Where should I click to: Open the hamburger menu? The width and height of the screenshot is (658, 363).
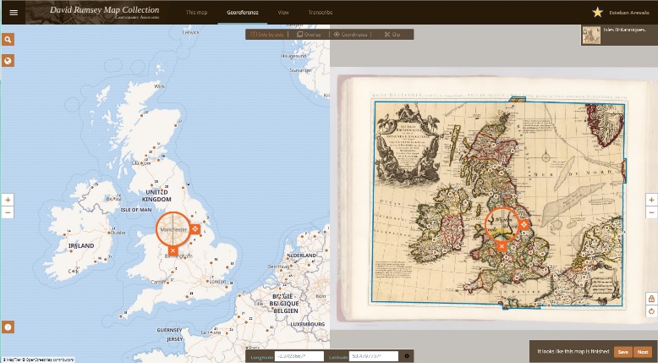pyautogui.click(x=13, y=13)
